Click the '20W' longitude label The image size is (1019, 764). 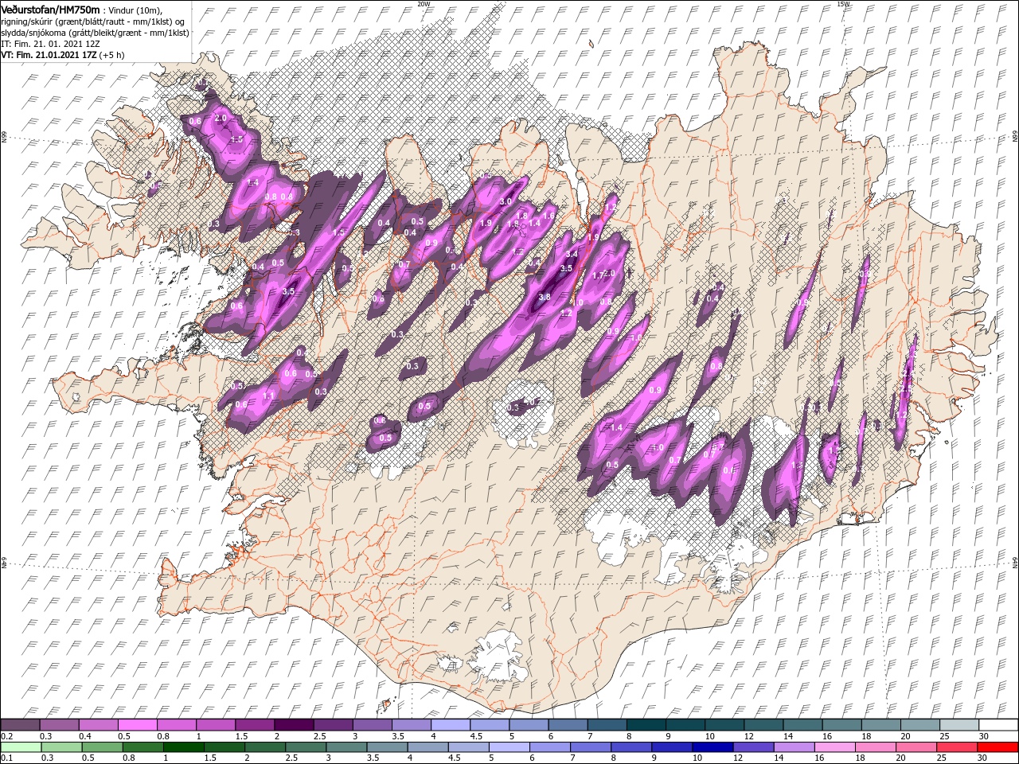pyautogui.click(x=424, y=4)
